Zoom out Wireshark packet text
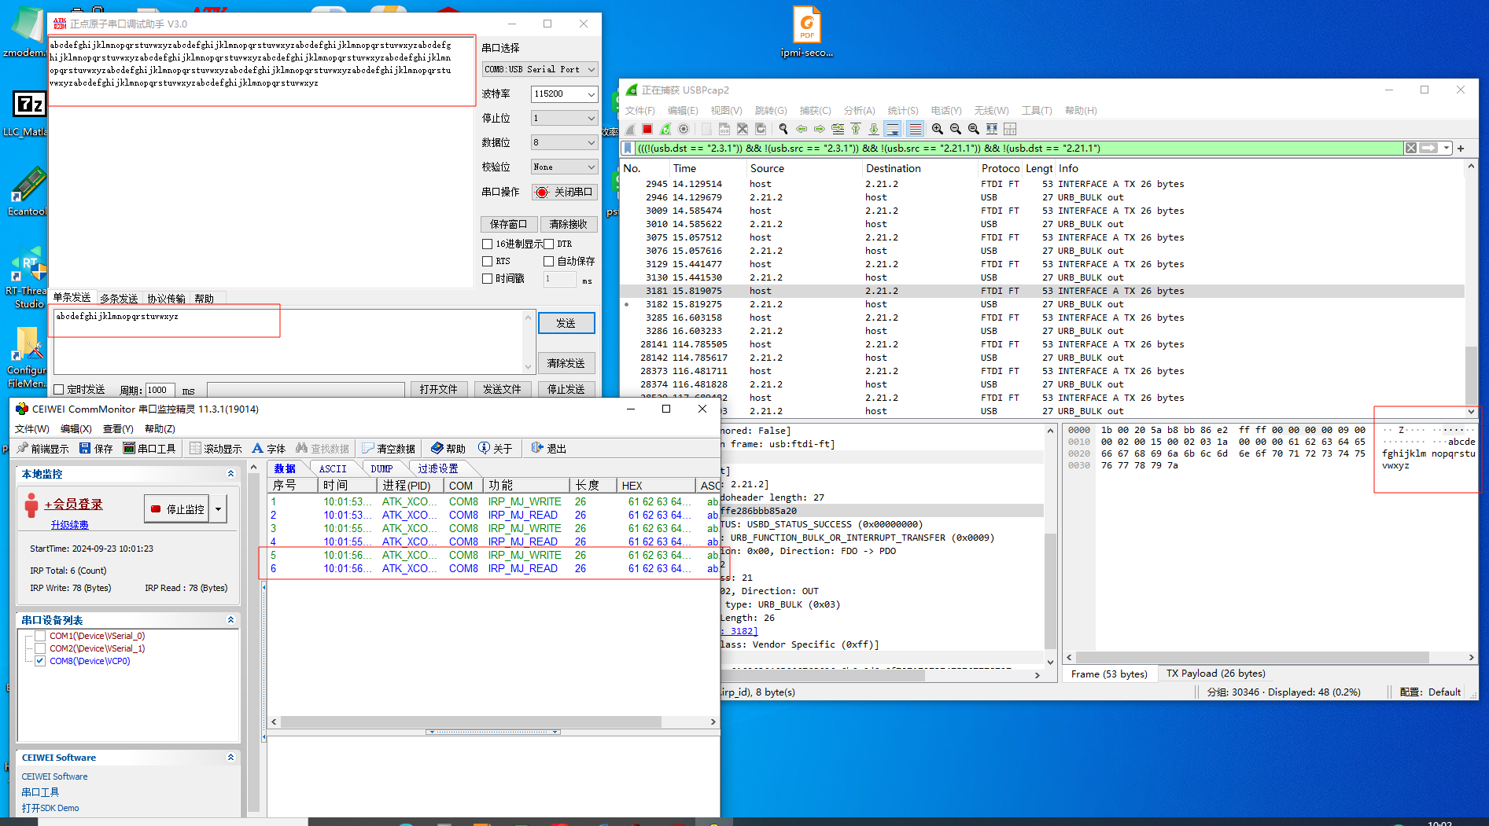1489x826 pixels. [956, 129]
